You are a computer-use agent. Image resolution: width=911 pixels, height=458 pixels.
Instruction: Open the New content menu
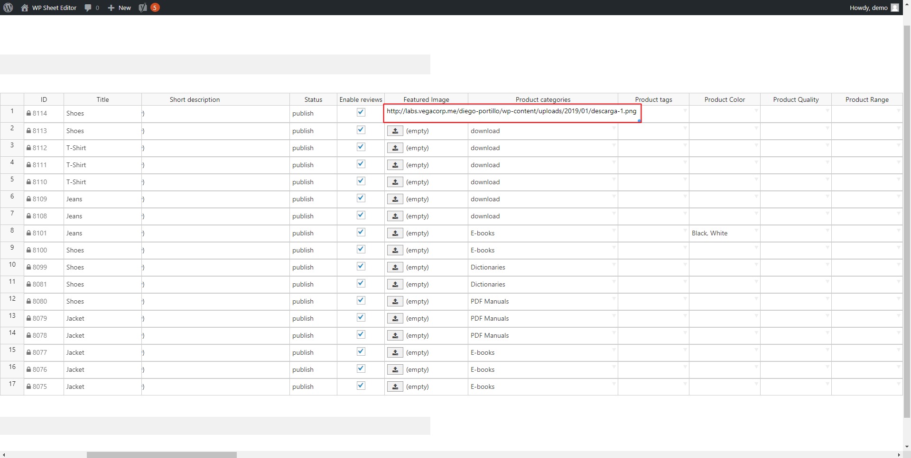(x=120, y=8)
